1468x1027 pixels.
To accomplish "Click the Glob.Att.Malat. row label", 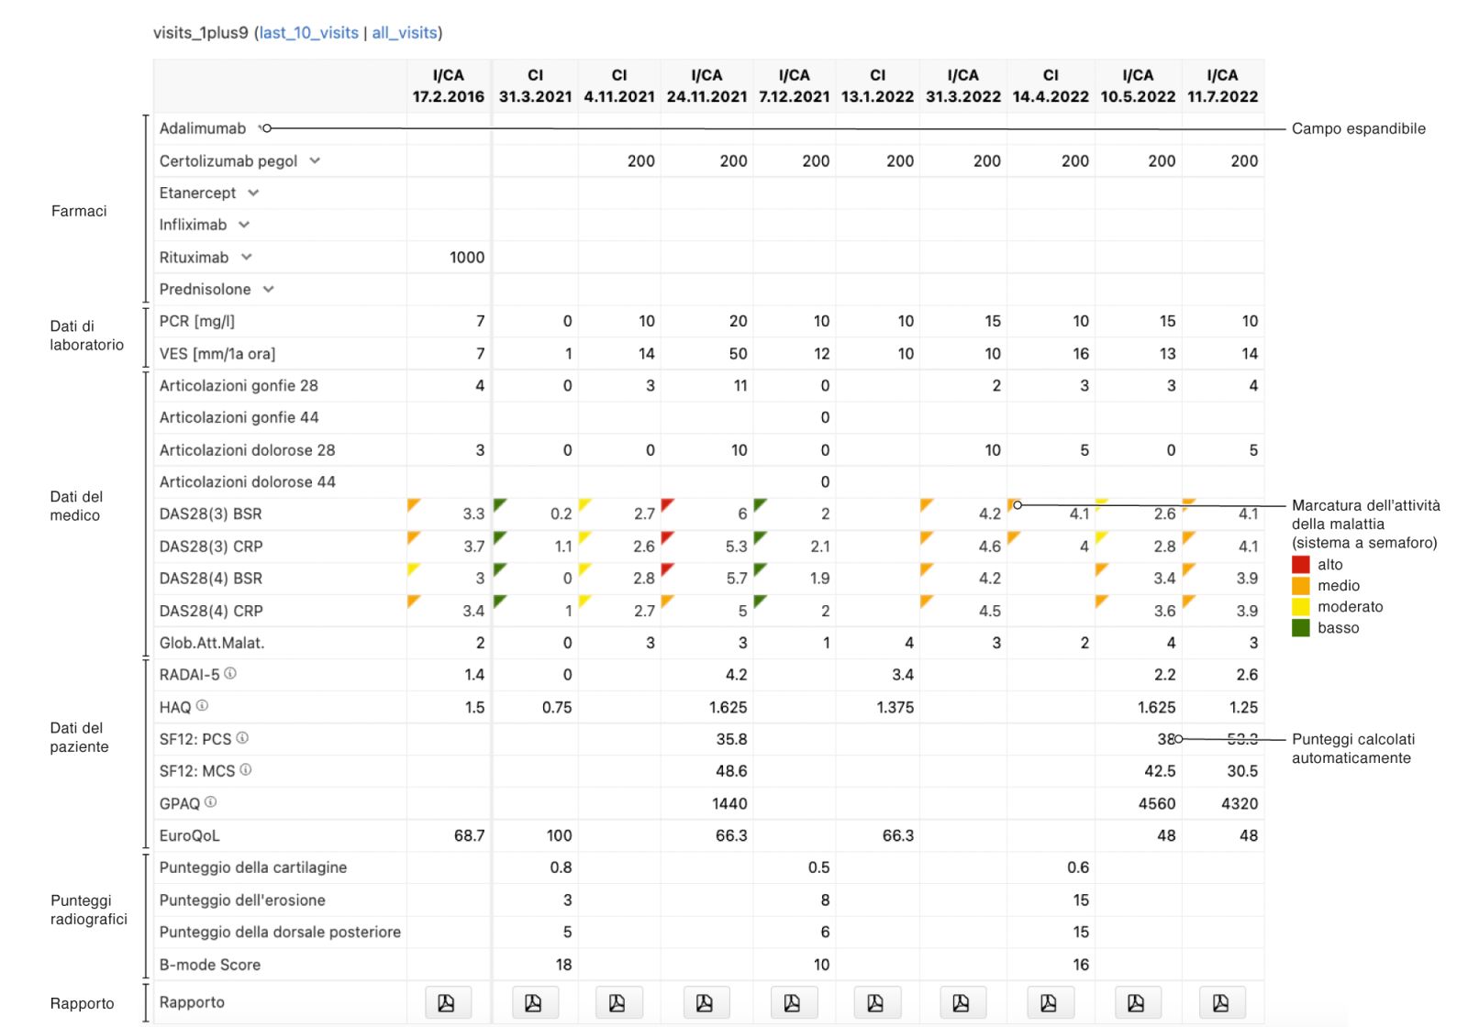I will (x=212, y=643).
